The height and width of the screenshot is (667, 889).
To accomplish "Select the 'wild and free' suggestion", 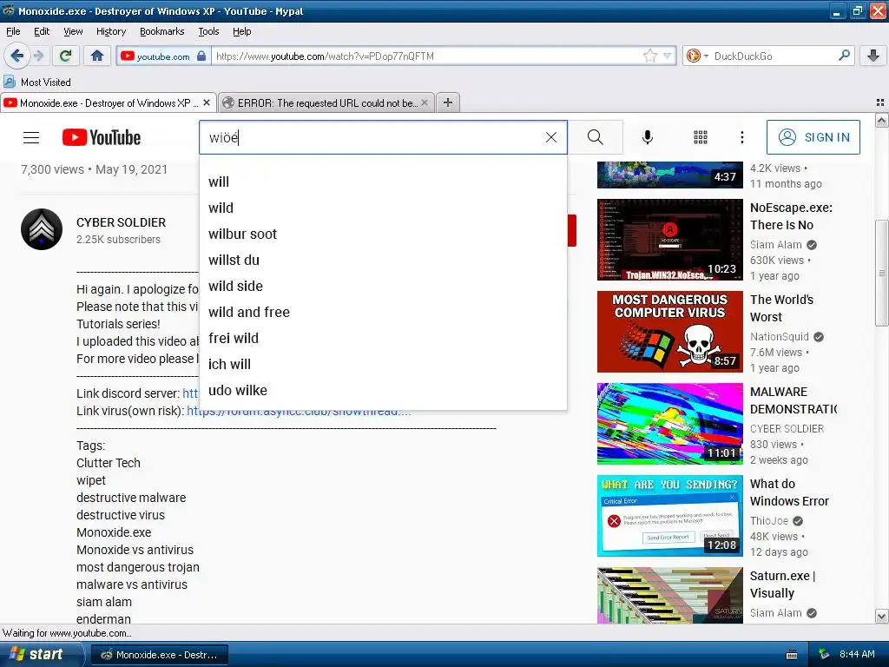I will (x=383, y=313).
